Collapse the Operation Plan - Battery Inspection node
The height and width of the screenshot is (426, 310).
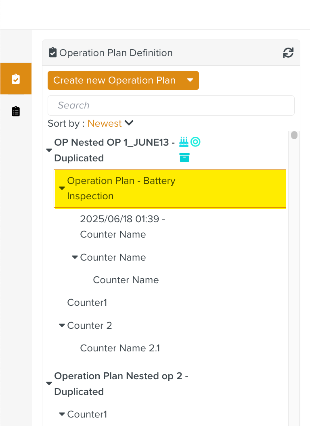point(62,188)
